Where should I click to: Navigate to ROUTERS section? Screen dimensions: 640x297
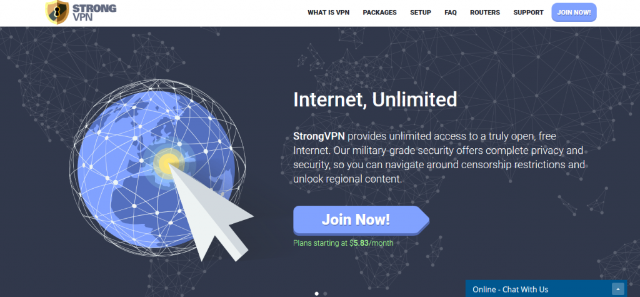tap(485, 13)
